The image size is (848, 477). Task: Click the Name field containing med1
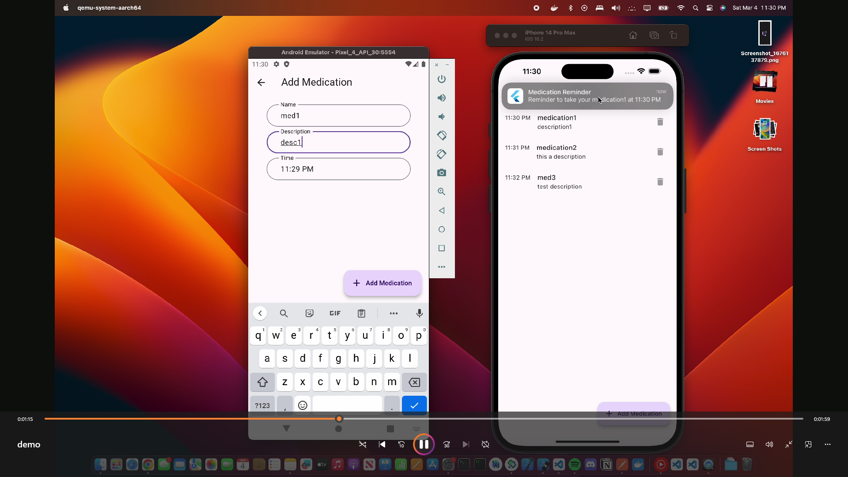click(x=338, y=116)
